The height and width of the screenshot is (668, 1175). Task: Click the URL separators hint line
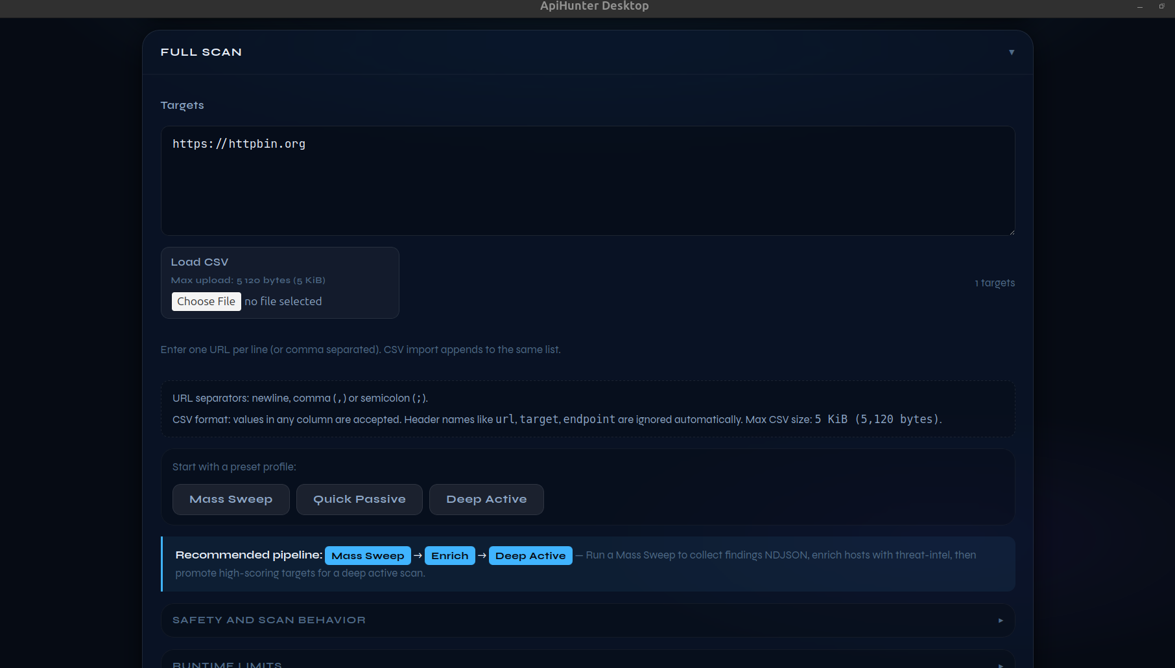point(300,398)
